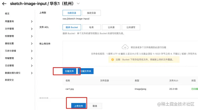
Task: Expand the 冗余与容错 chevron
Action: click(x=32, y=51)
